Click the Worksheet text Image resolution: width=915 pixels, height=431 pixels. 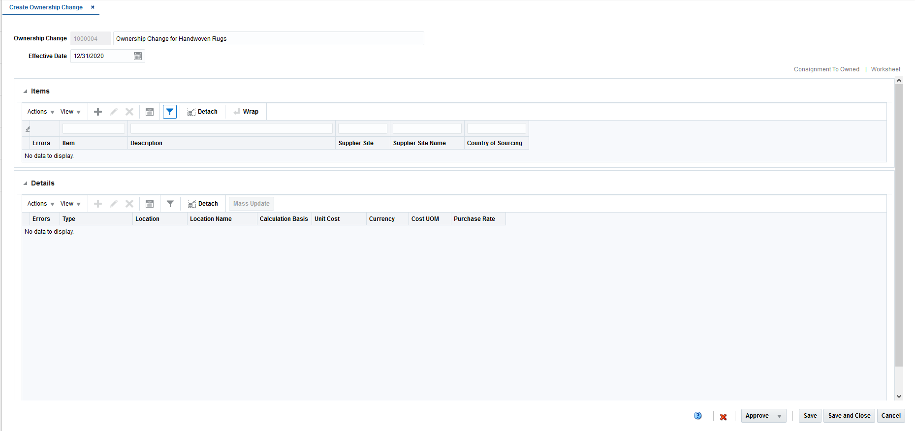885,69
